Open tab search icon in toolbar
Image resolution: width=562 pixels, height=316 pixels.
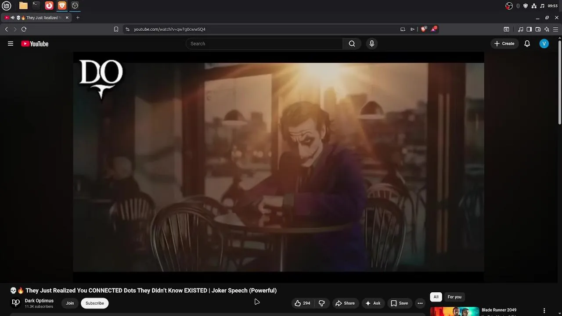(506, 29)
